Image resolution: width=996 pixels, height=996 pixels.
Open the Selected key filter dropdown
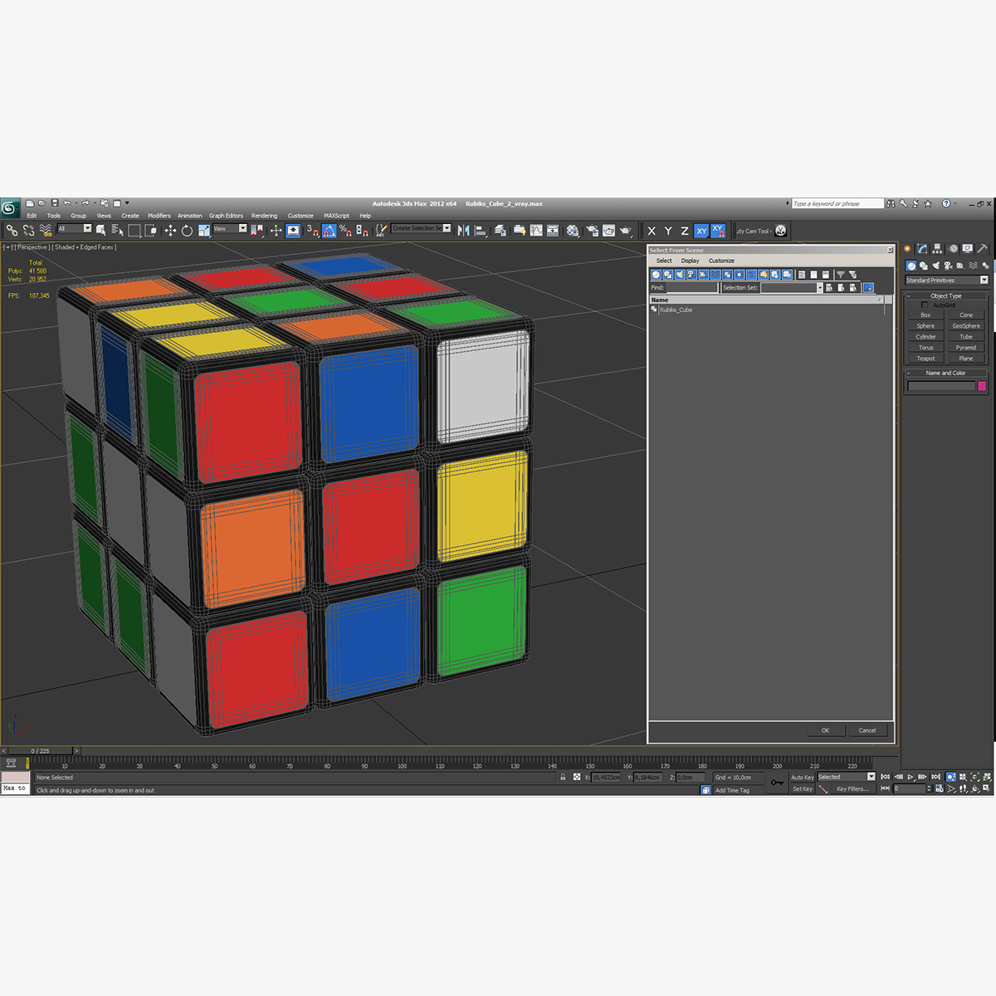(x=846, y=777)
